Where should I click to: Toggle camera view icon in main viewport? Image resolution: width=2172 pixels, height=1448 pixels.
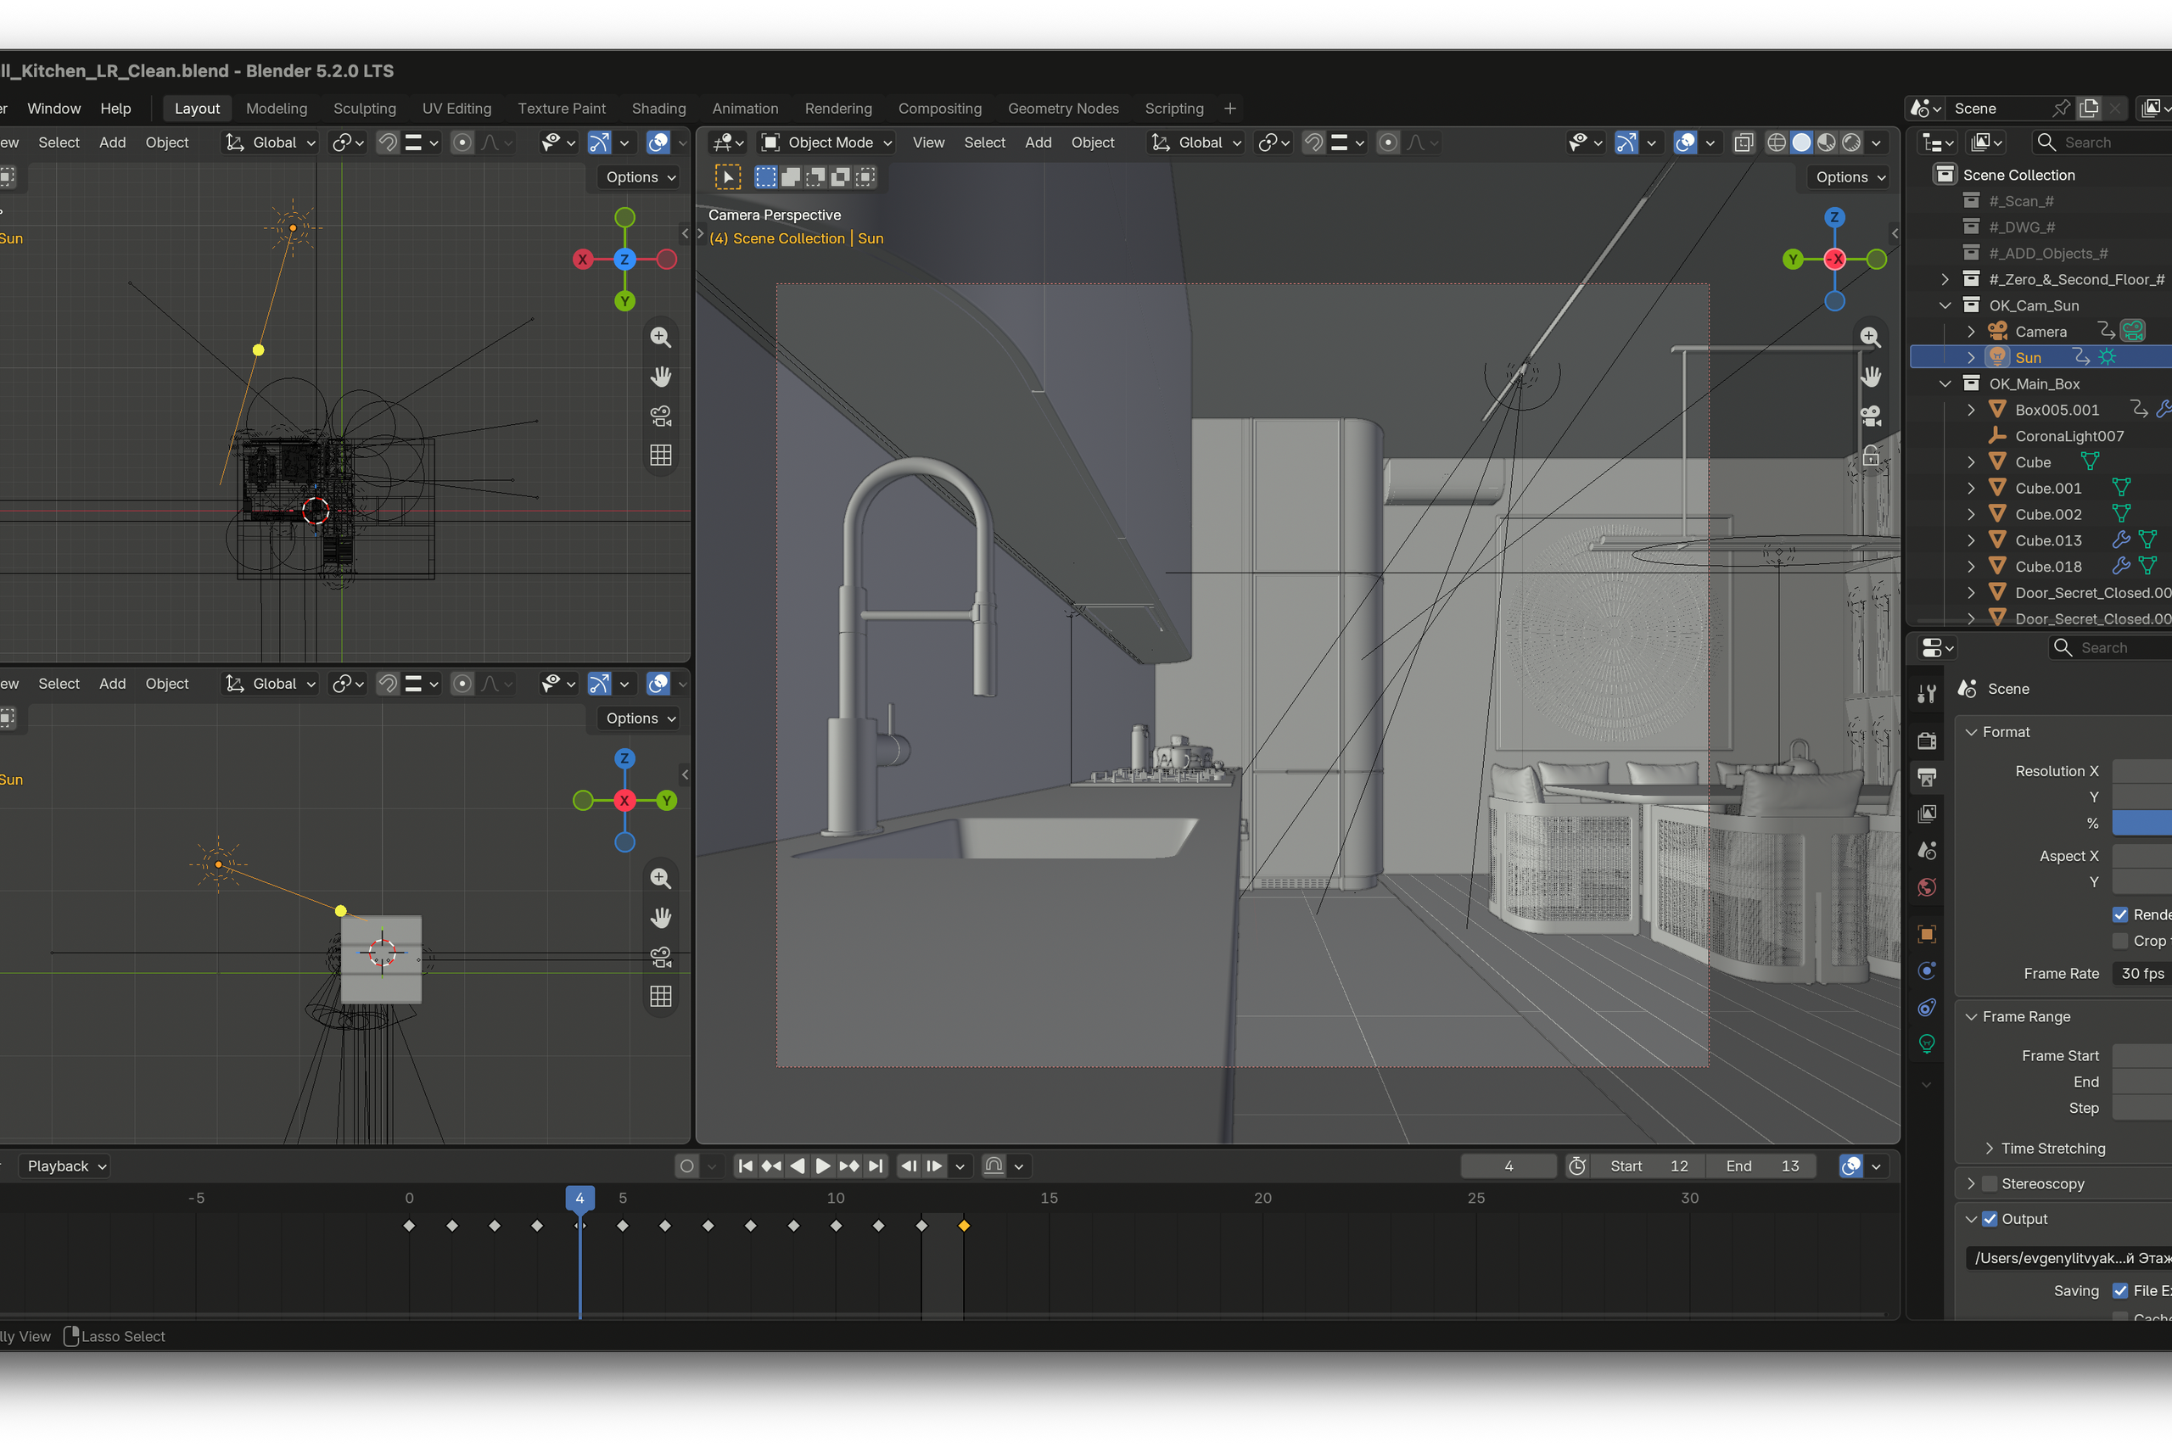point(1870,417)
